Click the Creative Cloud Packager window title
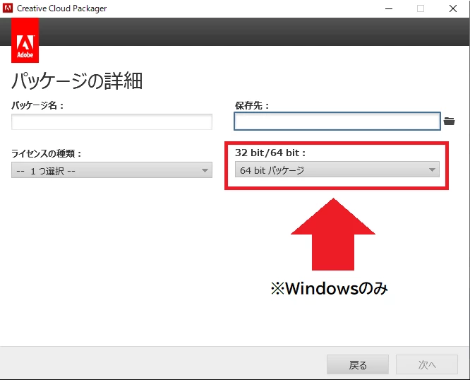 pyautogui.click(x=61, y=8)
